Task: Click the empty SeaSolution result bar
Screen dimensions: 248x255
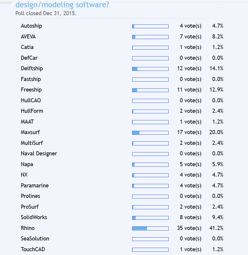Action: coord(150,239)
